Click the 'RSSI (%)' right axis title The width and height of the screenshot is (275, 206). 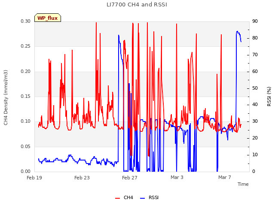pos(269,97)
